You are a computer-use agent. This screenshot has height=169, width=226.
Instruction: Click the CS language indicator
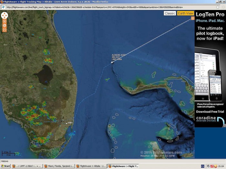tap(202, 166)
